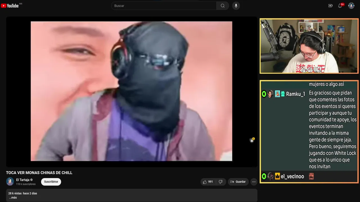The width and height of the screenshot is (360, 202).
Task: Click the magnifier search button
Action: coord(223,6)
